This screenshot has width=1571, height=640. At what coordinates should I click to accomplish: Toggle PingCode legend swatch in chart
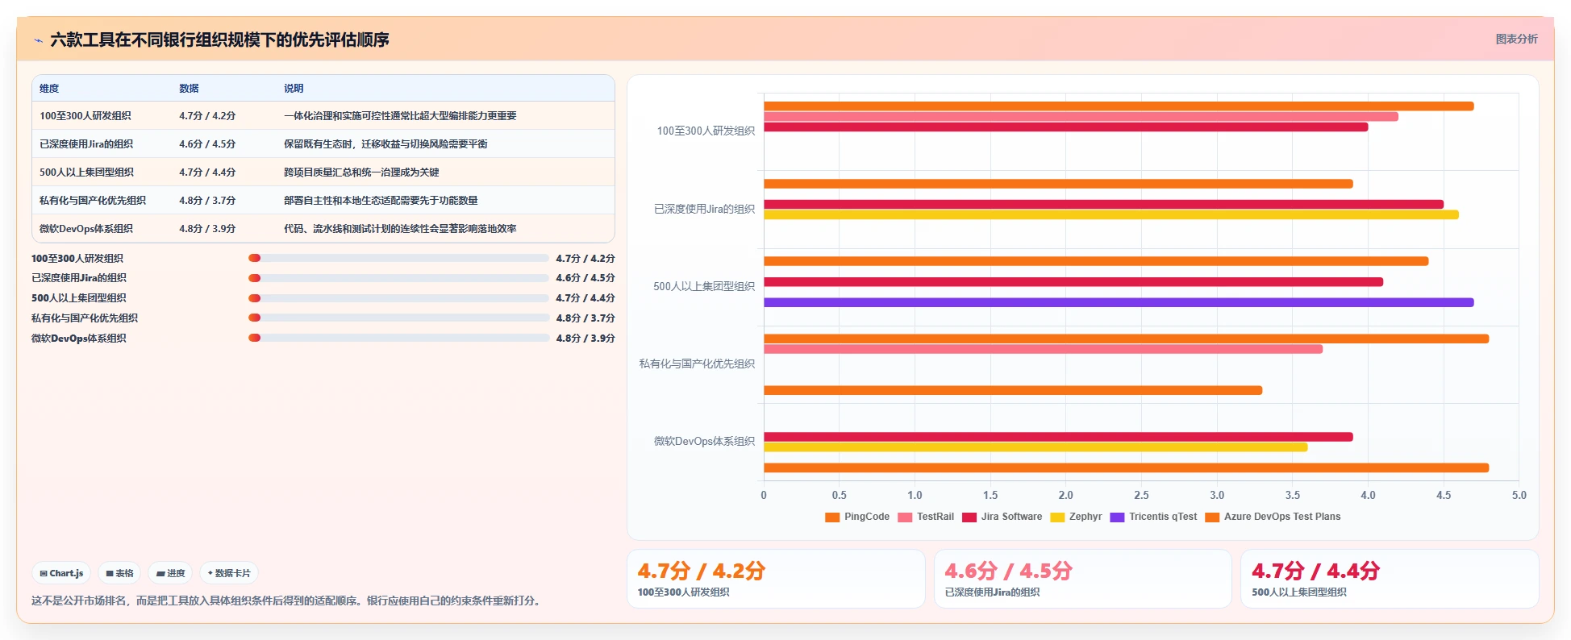click(832, 517)
